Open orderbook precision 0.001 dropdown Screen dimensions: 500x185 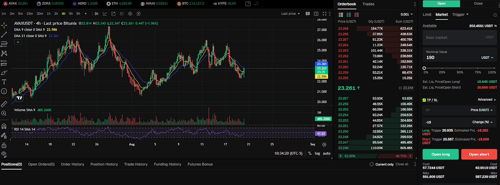407,15
